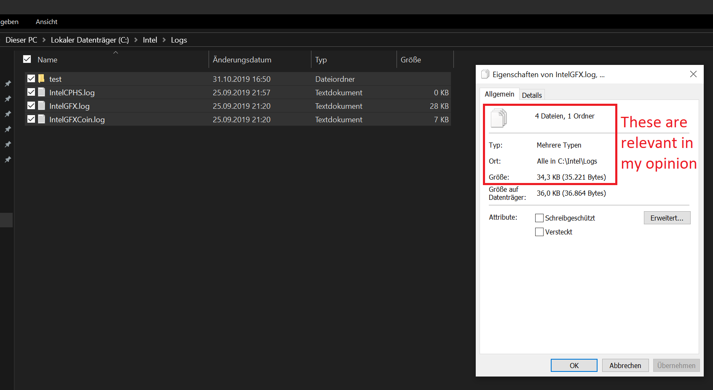Image resolution: width=713 pixels, height=390 pixels.
Task: Click the sort arrow above Name column
Action: point(115,52)
